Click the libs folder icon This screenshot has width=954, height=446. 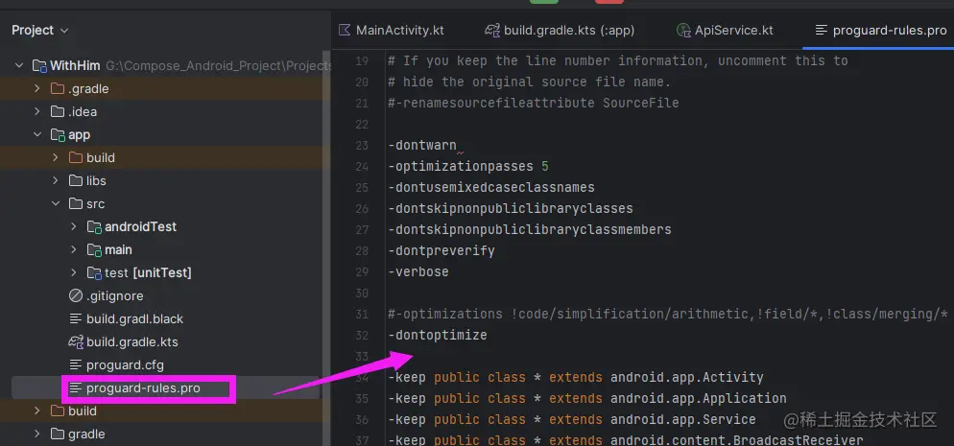point(76,181)
